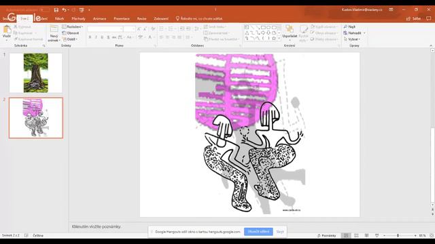Increase list indent level
The height and width of the screenshot is (244, 435).
188,28
